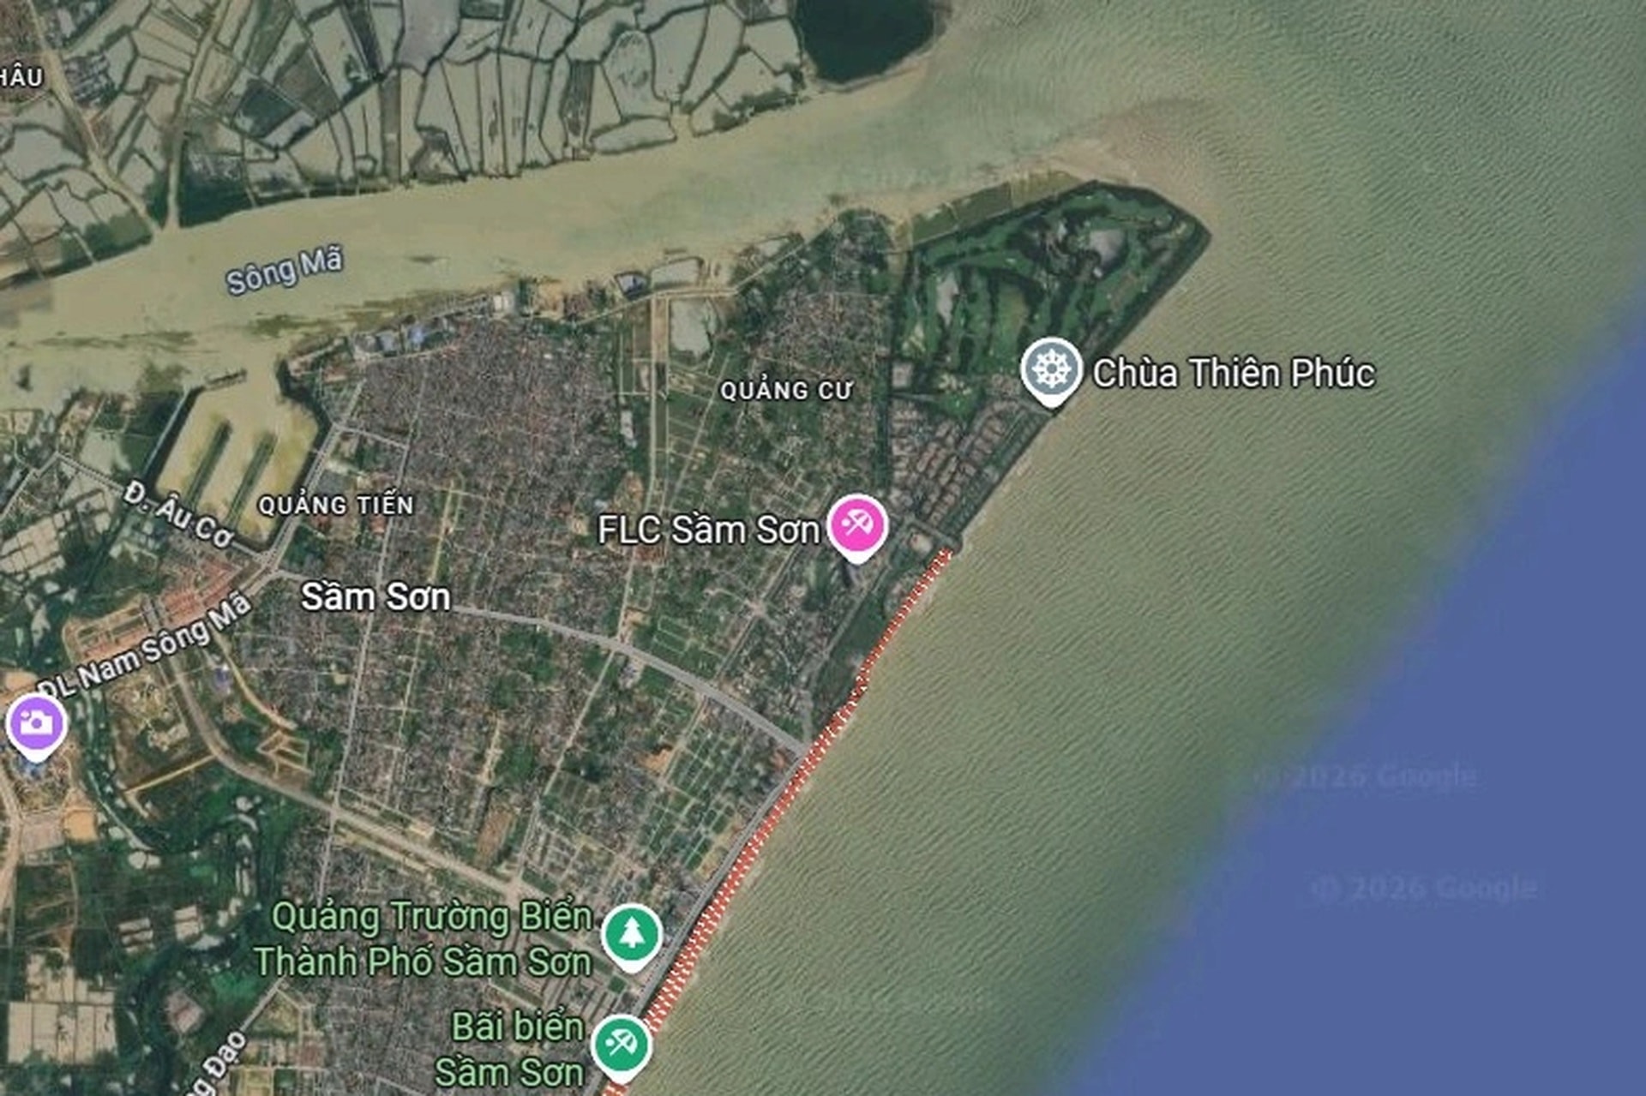1646x1096 pixels.
Task: Select the Quảng Tiến district label
Action: (x=336, y=506)
